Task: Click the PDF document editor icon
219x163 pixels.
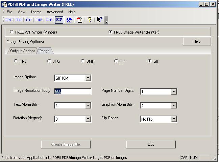Action: click(x=79, y=20)
